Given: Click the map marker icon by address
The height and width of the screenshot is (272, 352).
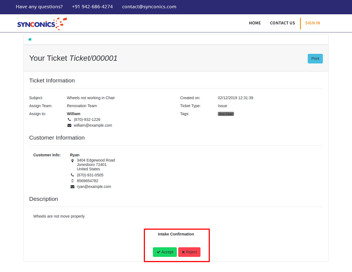Looking at the screenshot, I should tap(72, 160).
